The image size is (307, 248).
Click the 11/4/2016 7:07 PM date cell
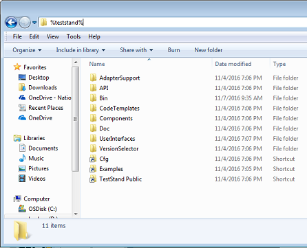click(x=238, y=138)
